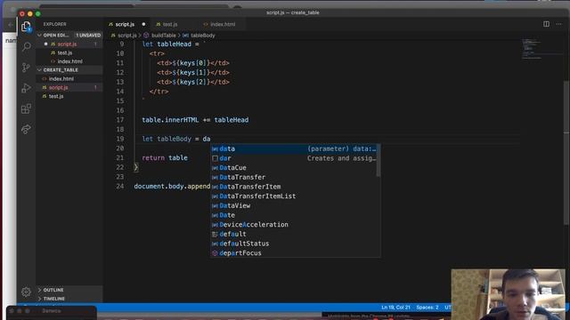Click the 'document.body.append' code line
Viewport: 570px width, 320px height.
[x=172, y=186]
